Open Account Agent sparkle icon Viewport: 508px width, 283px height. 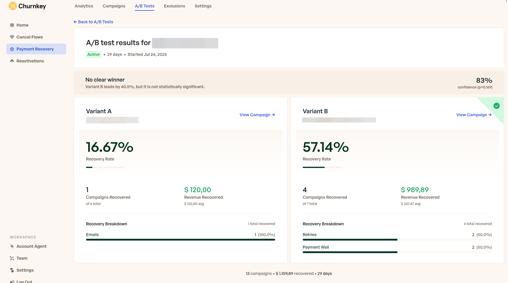pyautogui.click(x=12, y=246)
